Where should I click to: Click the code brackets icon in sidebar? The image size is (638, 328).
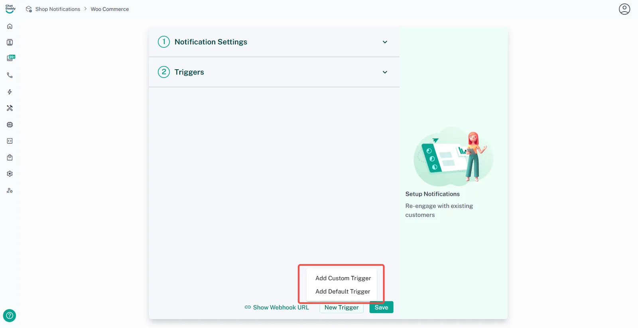tap(10, 141)
